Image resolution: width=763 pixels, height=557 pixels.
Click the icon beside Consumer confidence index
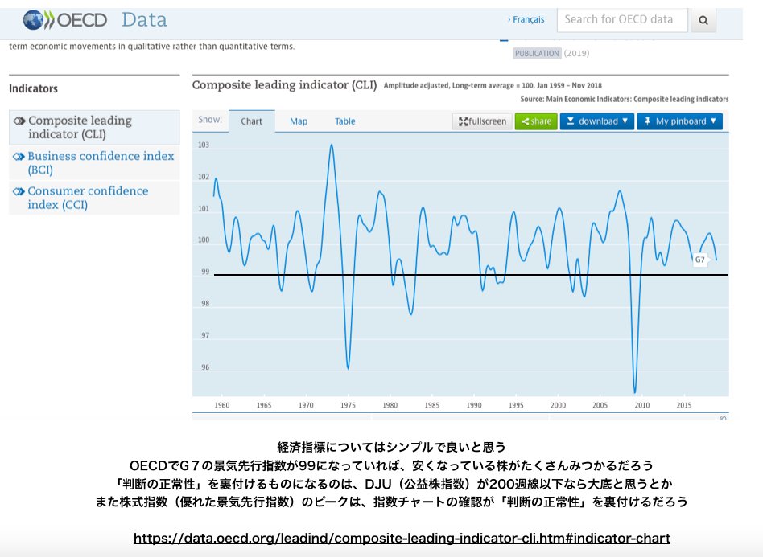tap(19, 191)
